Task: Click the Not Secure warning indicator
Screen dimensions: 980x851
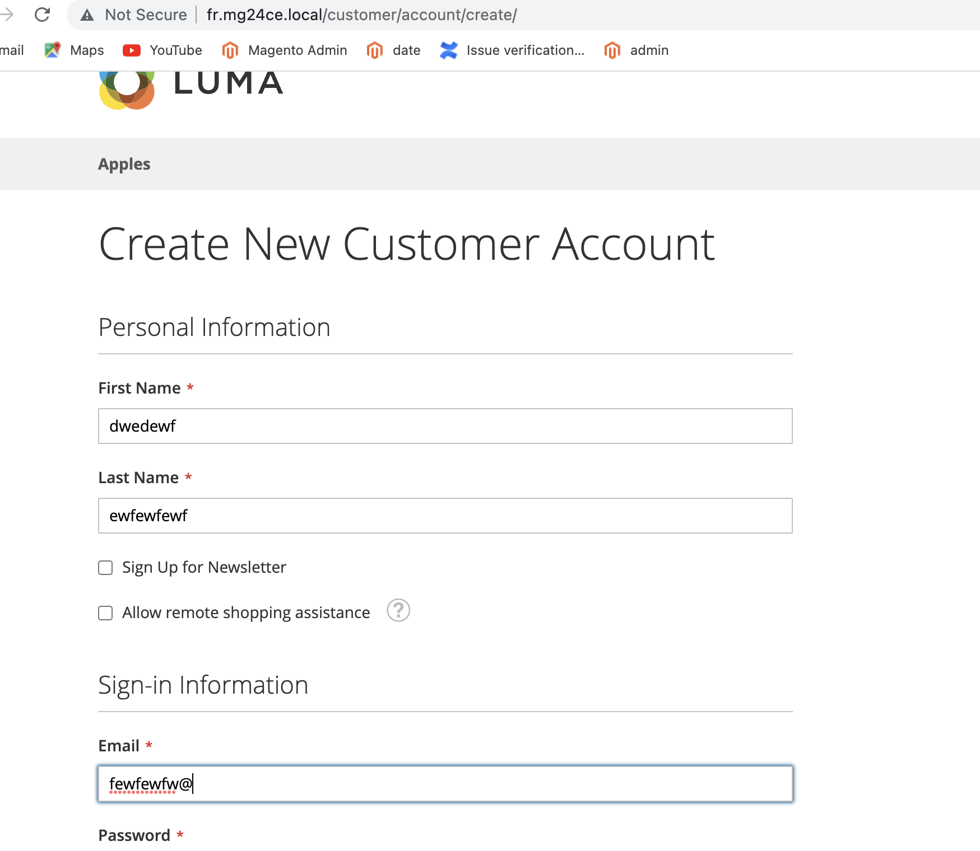Action: click(134, 15)
